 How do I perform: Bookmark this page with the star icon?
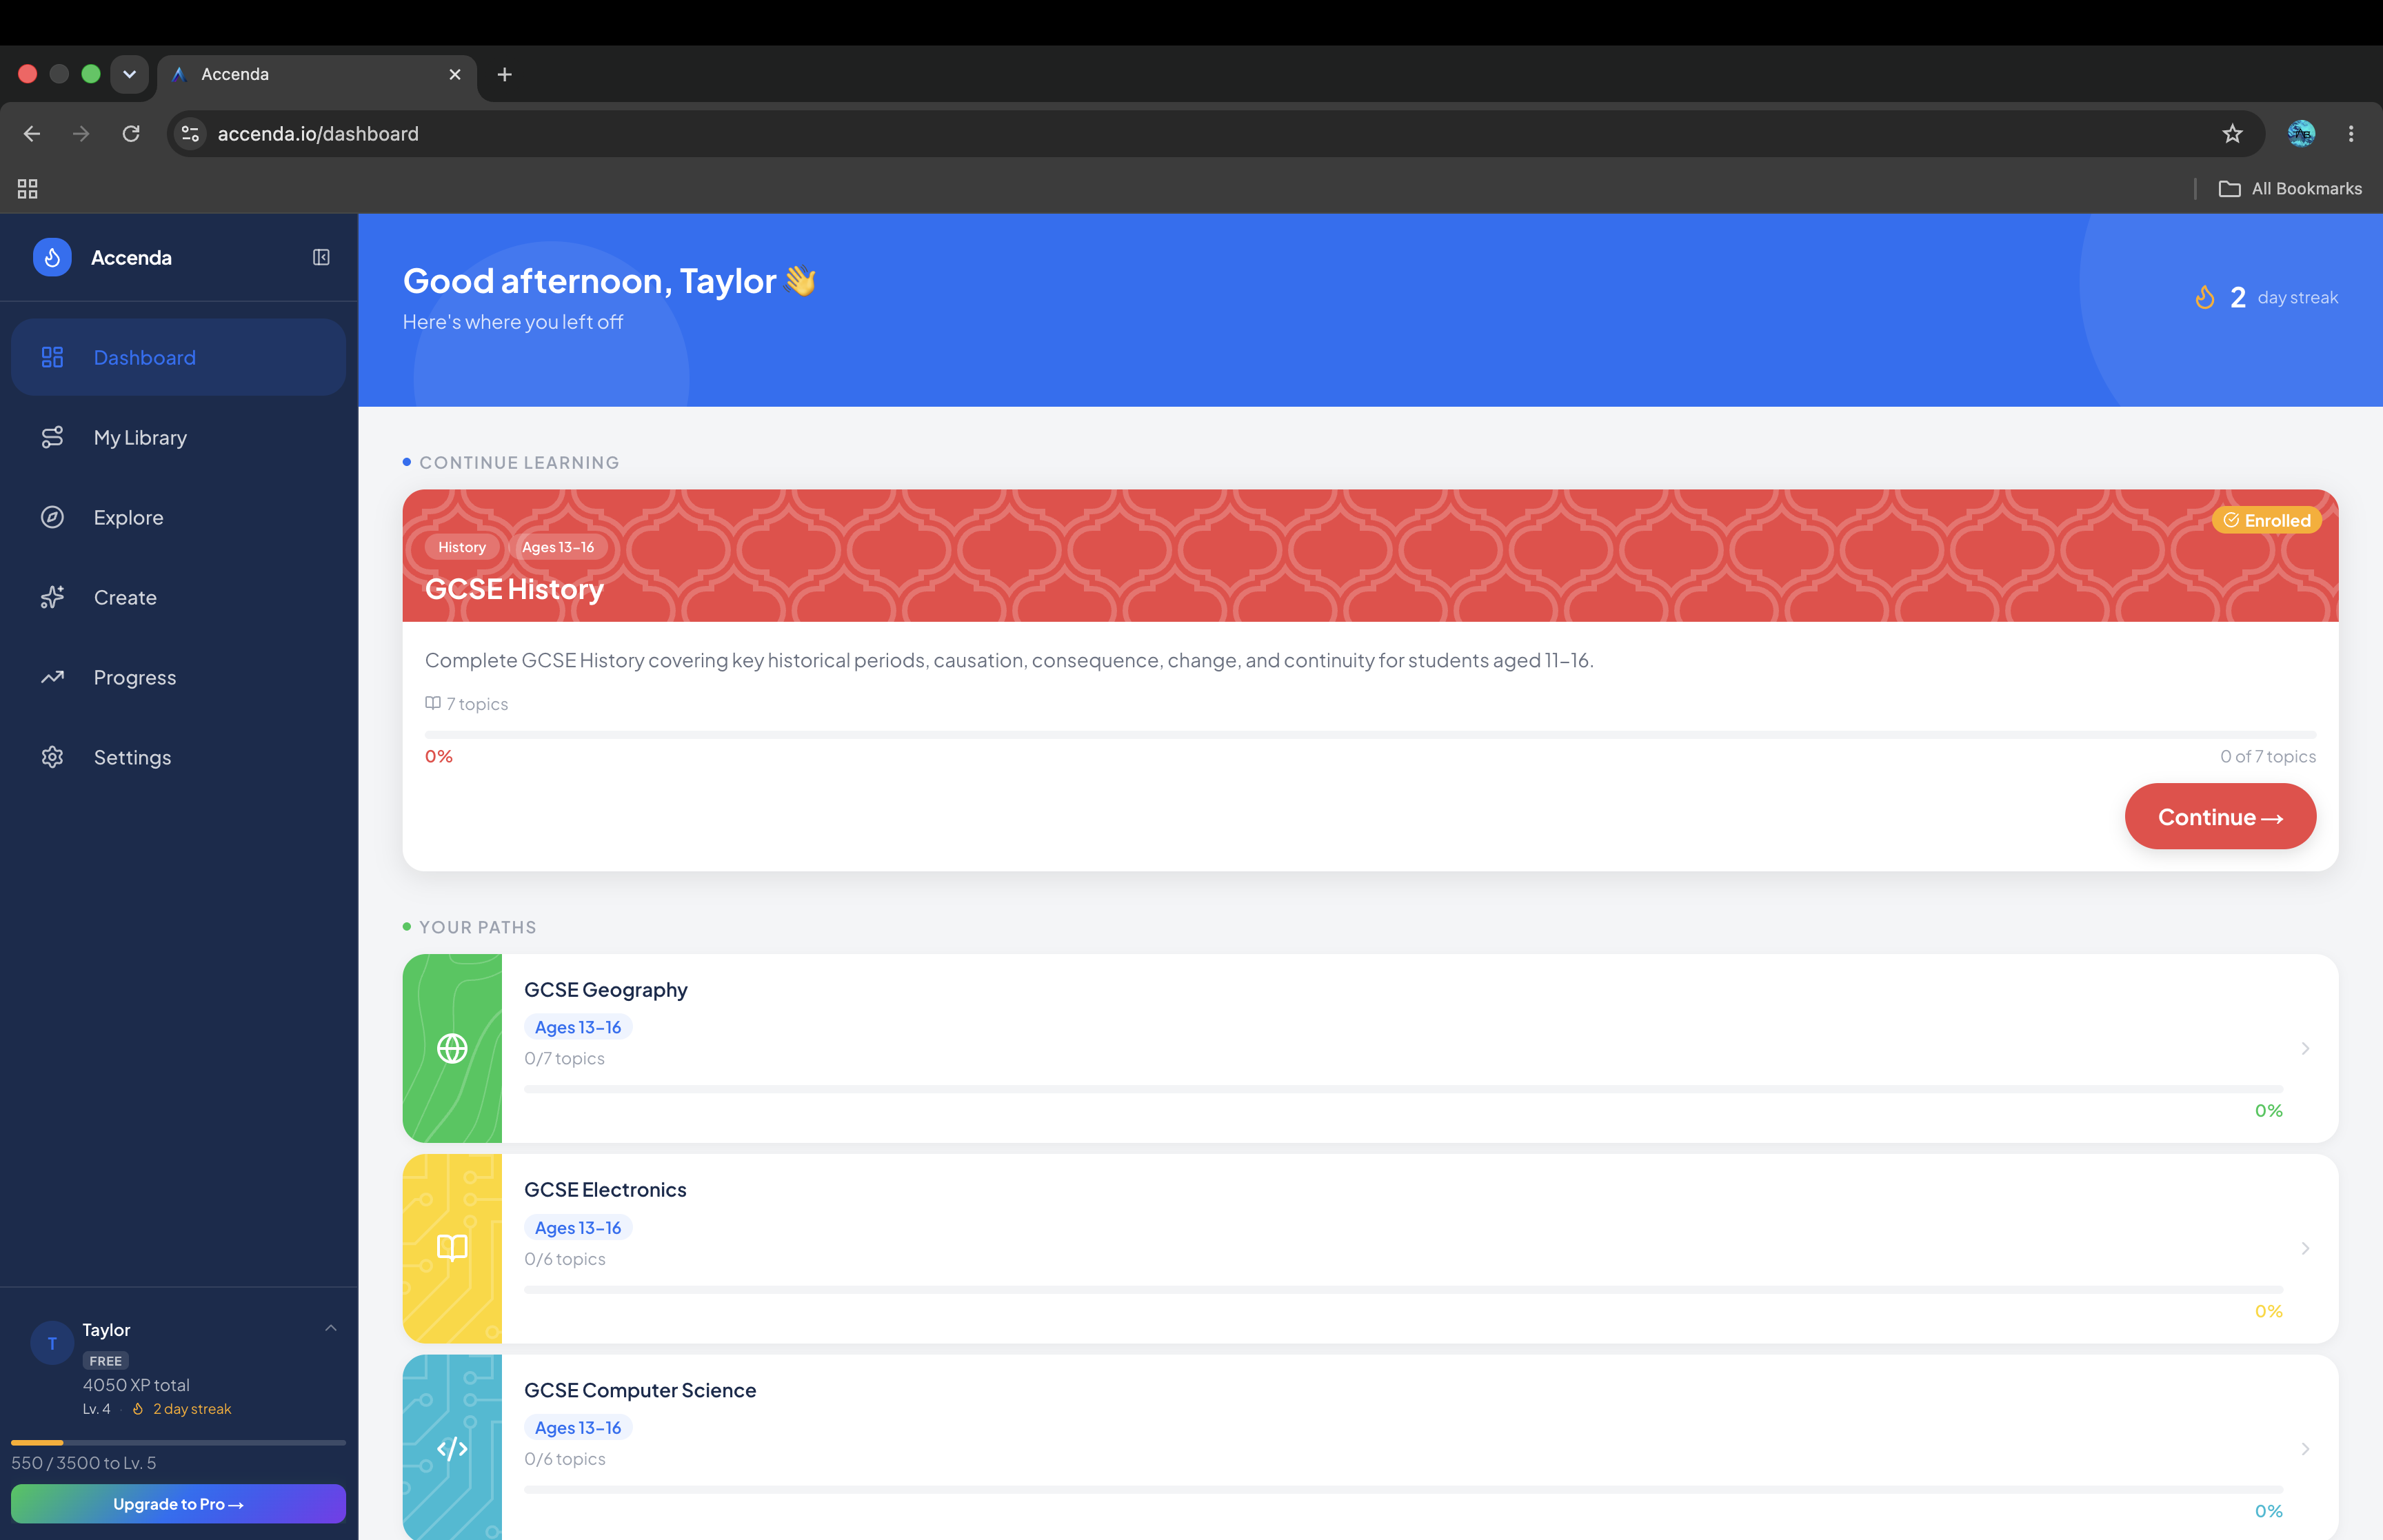(x=2232, y=133)
